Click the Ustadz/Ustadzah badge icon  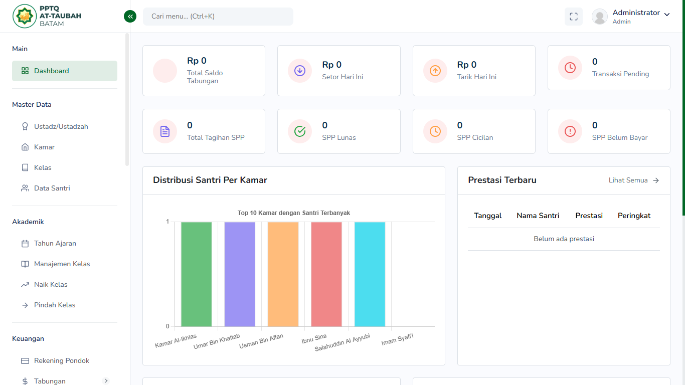coord(25,126)
